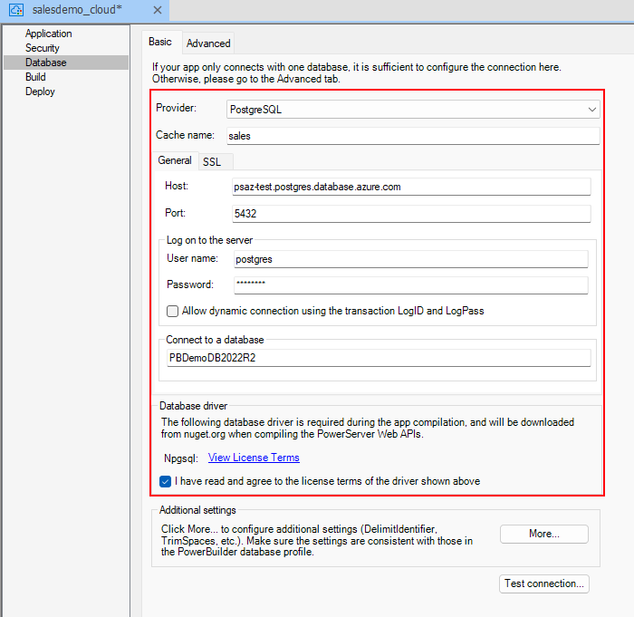The image size is (634, 617).
Task: Enable dynamic connection using LogID and LogPass
Action: (x=172, y=311)
